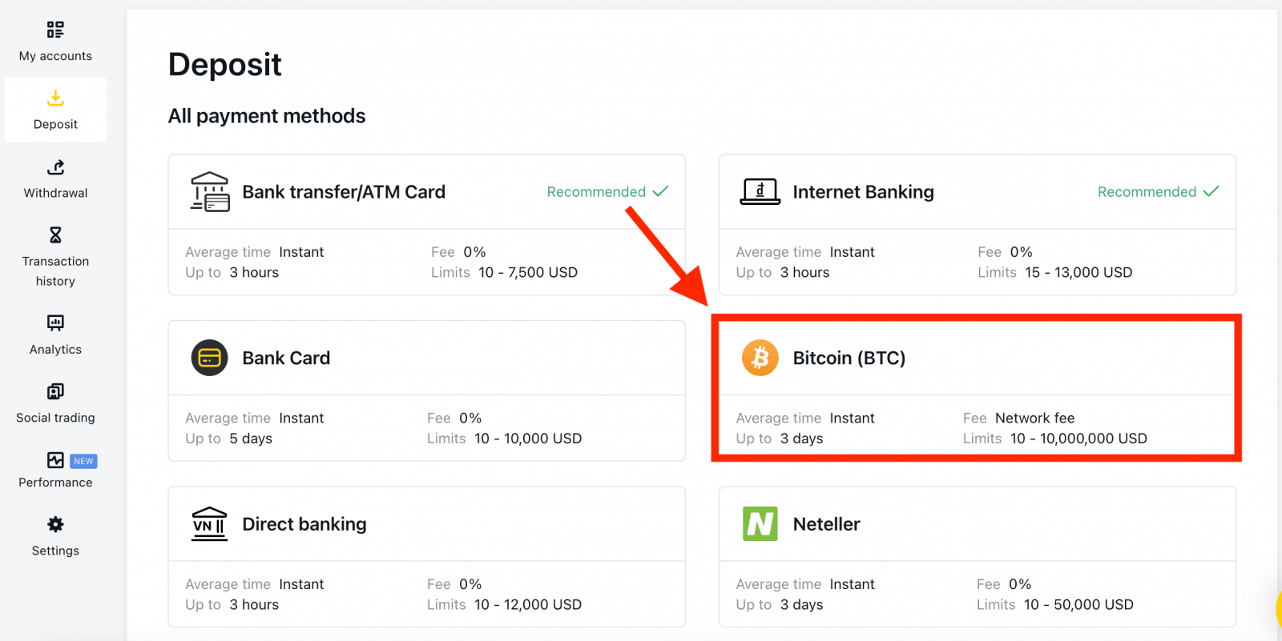Select the Internet Banking laptop icon
The image size is (1282, 641).
[760, 192]
